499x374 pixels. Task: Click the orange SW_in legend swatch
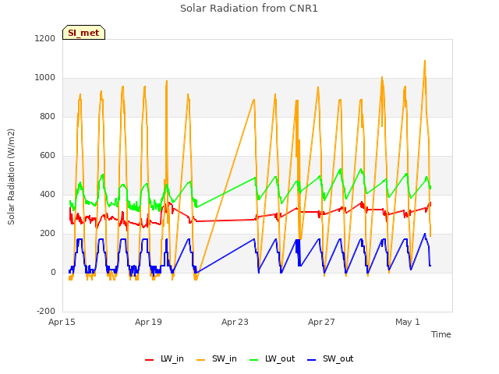[x=201, y=360]
